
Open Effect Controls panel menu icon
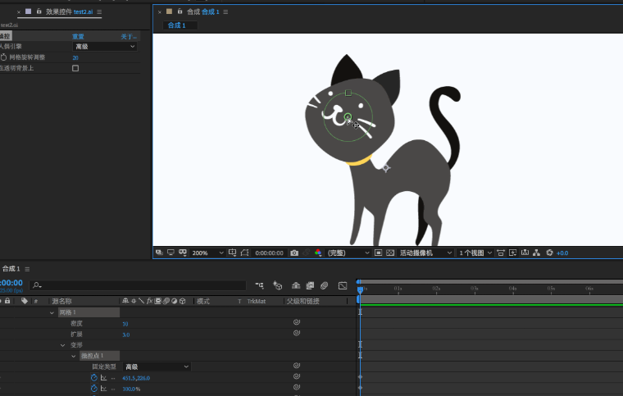99,12
